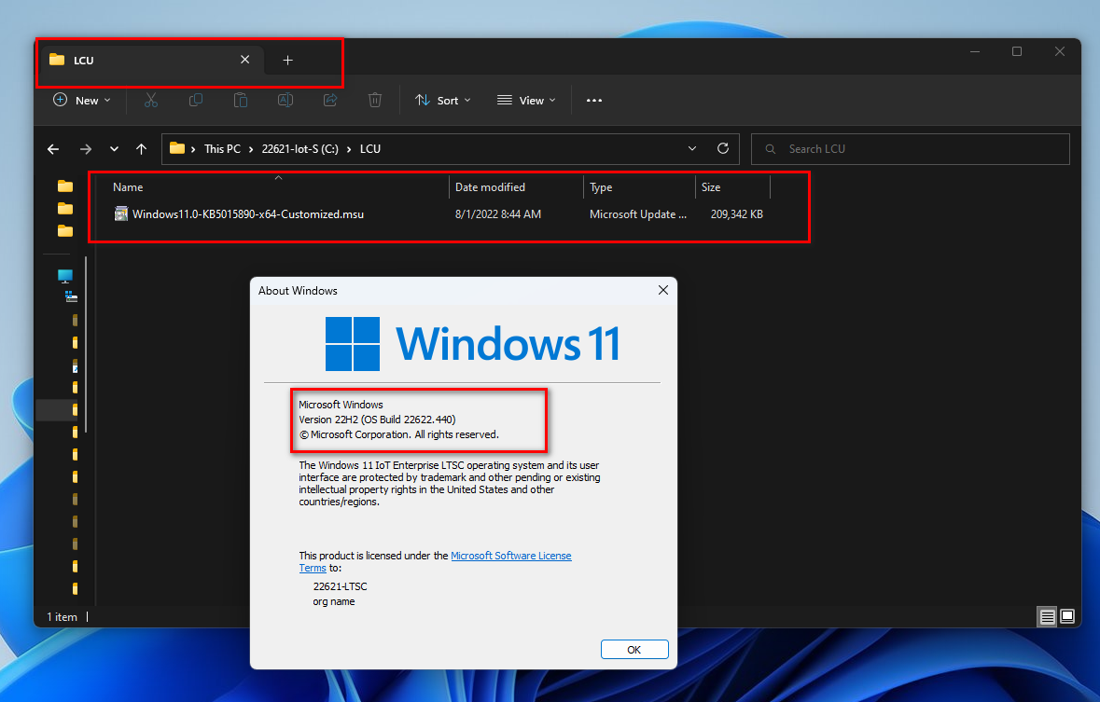Sort by Date modified column
Screen dimensions: 1100x702
[x=516, y=187]
